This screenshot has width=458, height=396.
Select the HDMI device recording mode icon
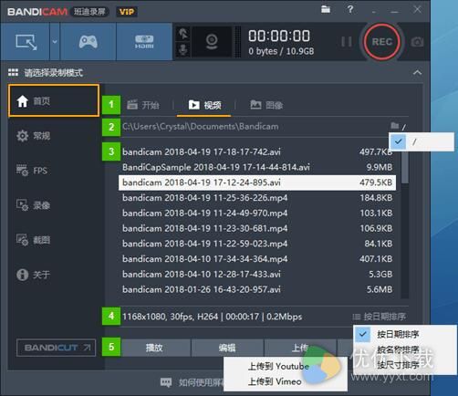[x=144, y=42]
